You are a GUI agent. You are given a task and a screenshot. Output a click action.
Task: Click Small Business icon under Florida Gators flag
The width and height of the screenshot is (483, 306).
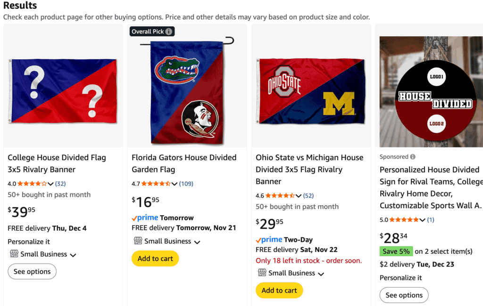click(138, 241)
